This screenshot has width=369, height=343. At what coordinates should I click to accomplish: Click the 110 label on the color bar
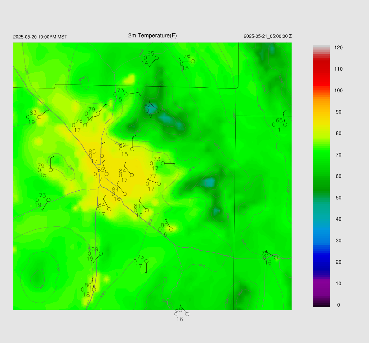click(338, 69)
